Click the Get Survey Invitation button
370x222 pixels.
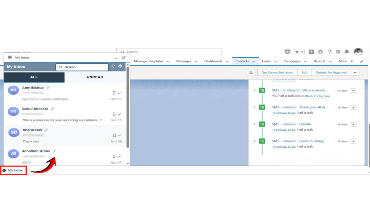click(x=277, y=73)
